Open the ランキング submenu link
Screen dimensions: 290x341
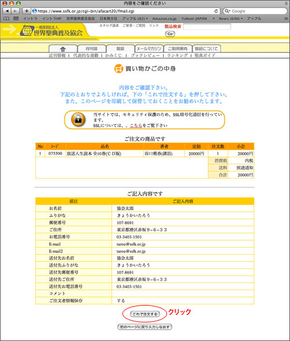click(177, 56)
